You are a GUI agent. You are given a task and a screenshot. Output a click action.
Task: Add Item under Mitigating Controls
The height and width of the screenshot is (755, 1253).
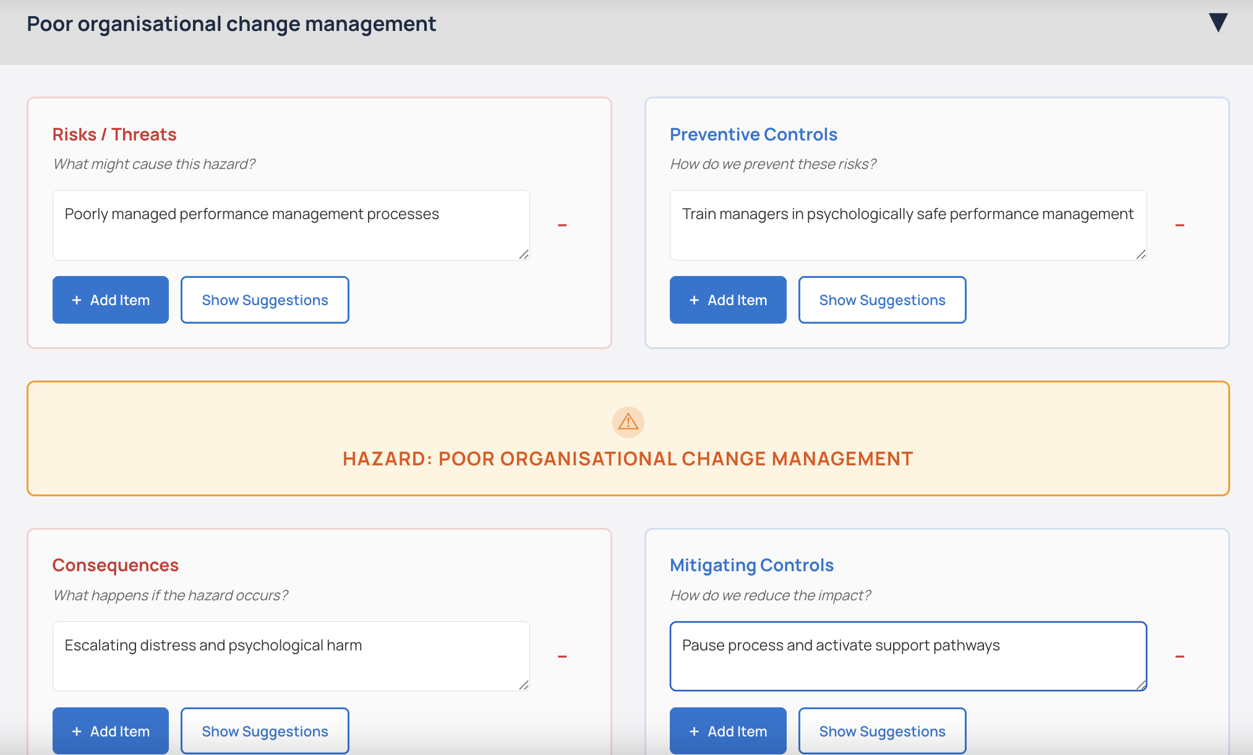728,731
